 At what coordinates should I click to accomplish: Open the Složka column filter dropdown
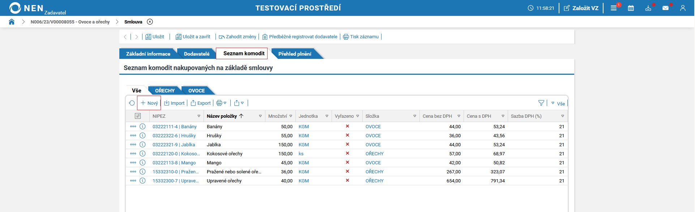pyautogui.click(x=414, y=116)
